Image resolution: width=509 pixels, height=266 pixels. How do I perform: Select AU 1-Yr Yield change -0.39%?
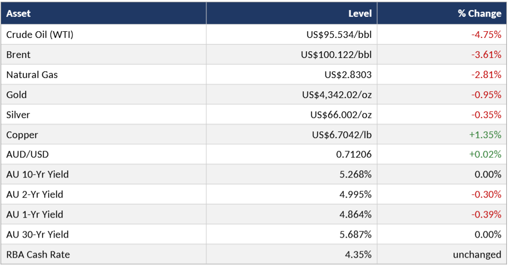[x=486, y=214]
